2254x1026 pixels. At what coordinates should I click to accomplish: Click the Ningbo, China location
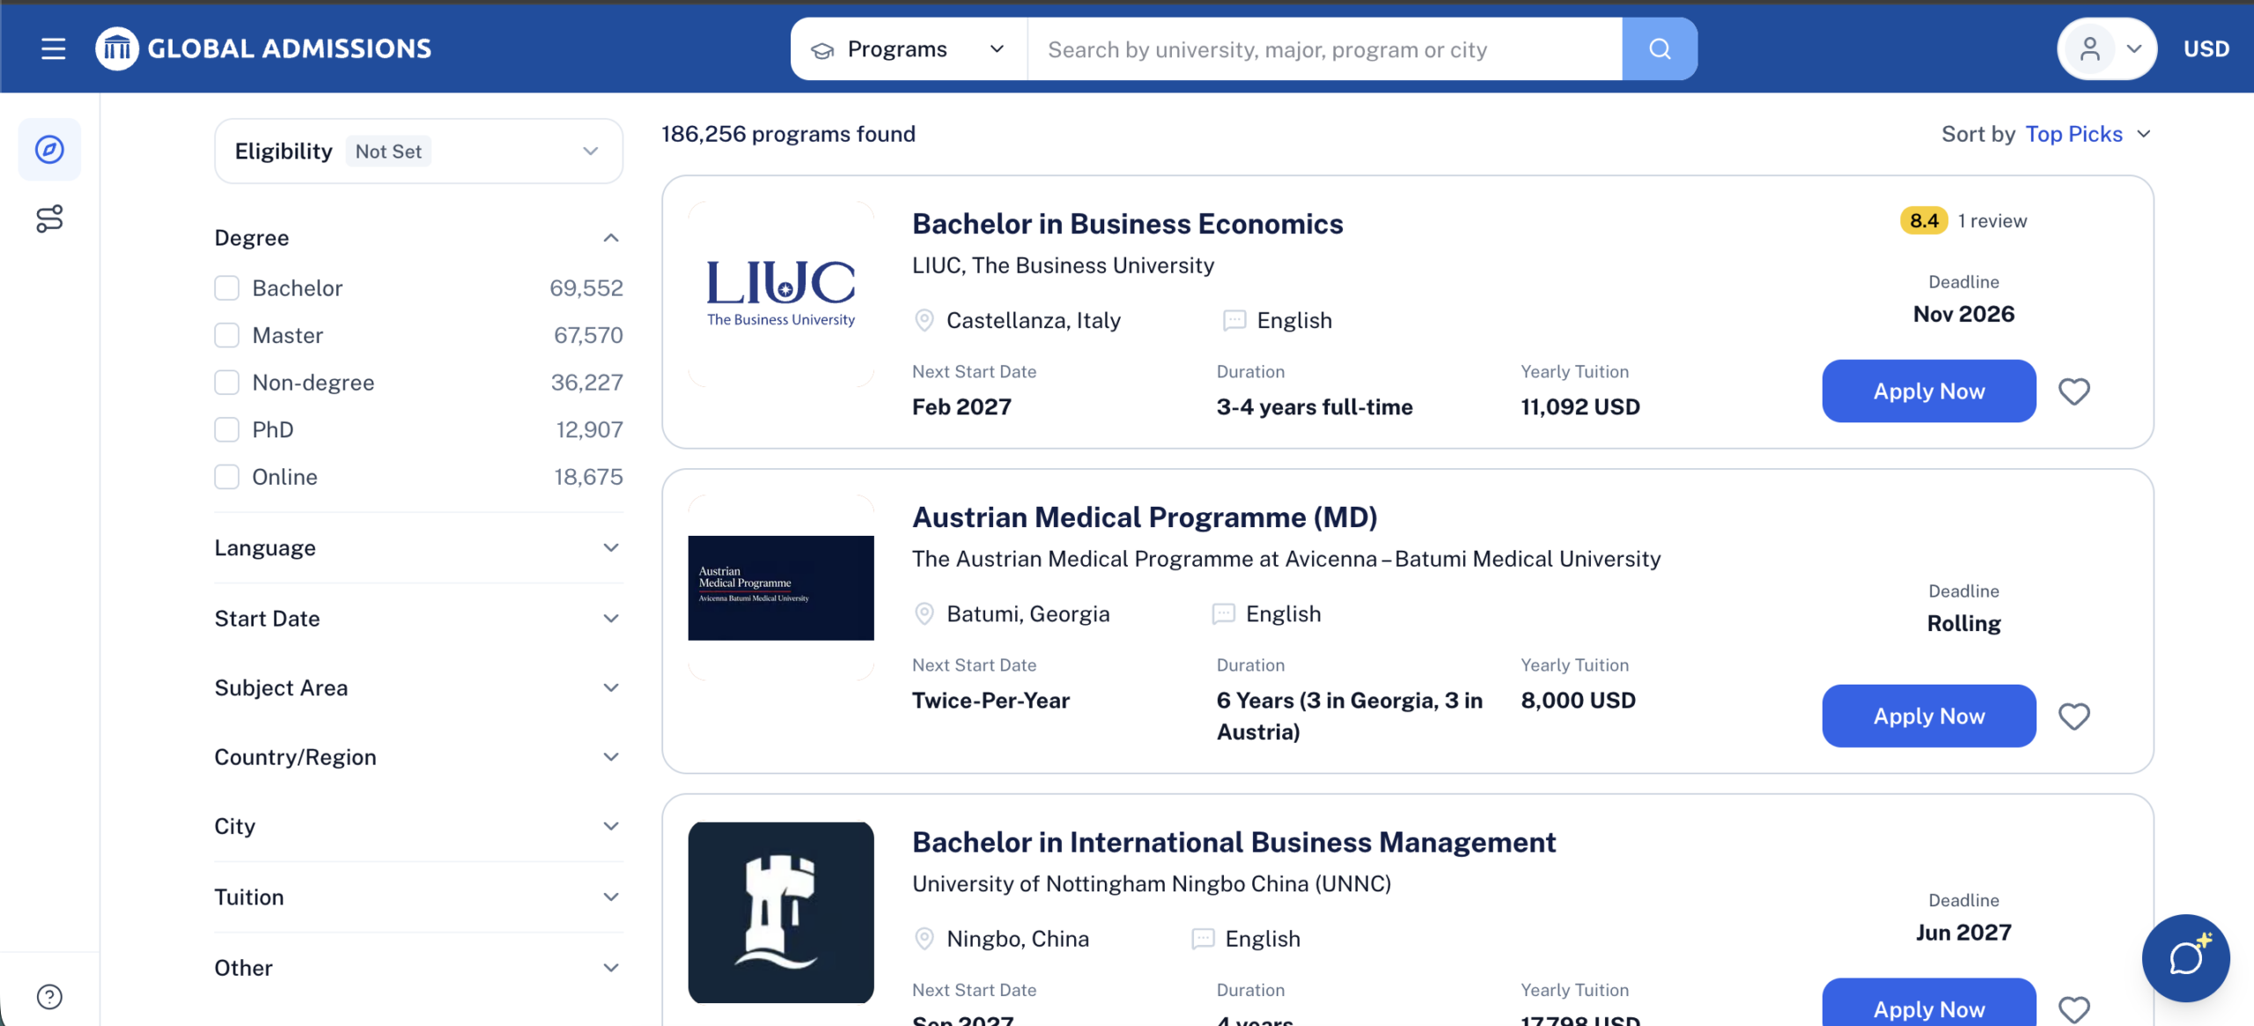(1018, 940)
